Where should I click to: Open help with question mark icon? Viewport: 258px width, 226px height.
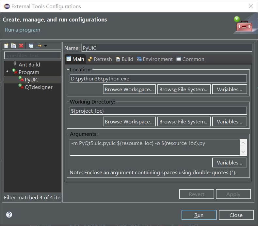tap(9, 215)
